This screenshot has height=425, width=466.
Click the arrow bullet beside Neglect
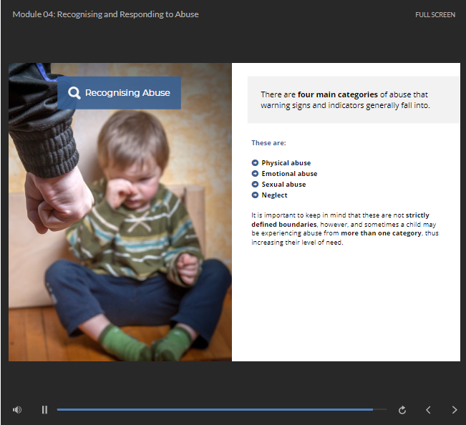pyautogui.click(x=256, y=195)
